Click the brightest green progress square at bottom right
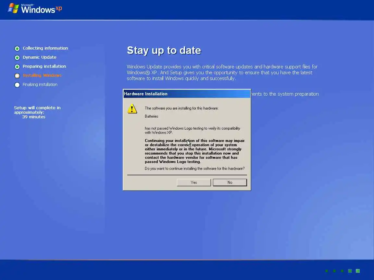 (x=358, y=271)
